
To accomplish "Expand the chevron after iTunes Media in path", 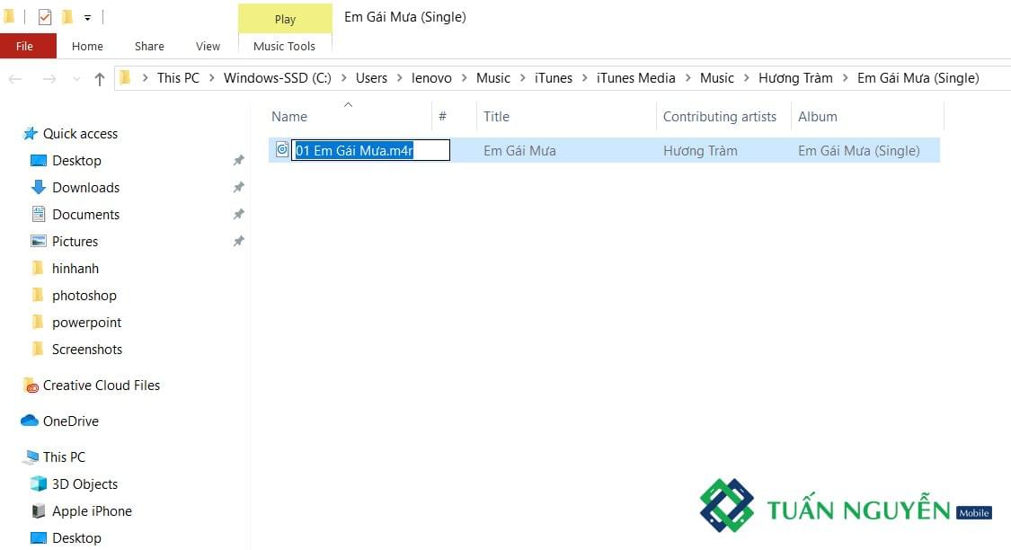I will tap(687, 78).
